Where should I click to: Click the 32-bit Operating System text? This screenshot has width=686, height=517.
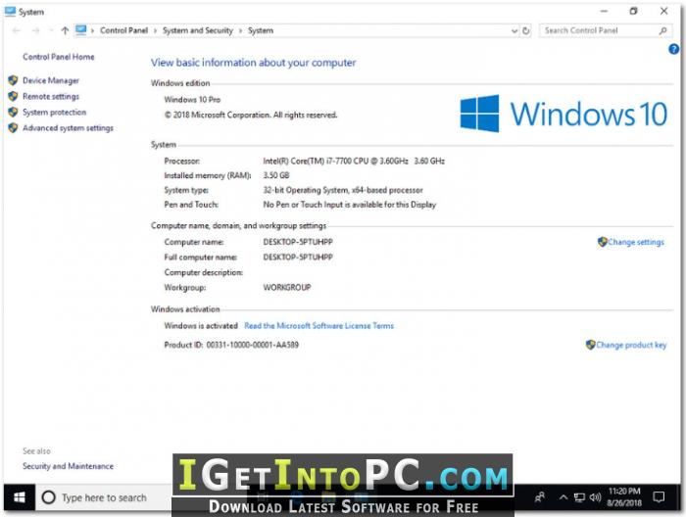(x=343, y=190)
